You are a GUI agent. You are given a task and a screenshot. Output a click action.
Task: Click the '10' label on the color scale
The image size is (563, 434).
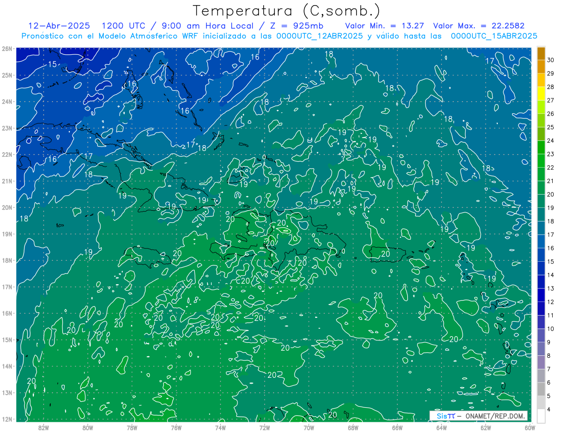550,329
